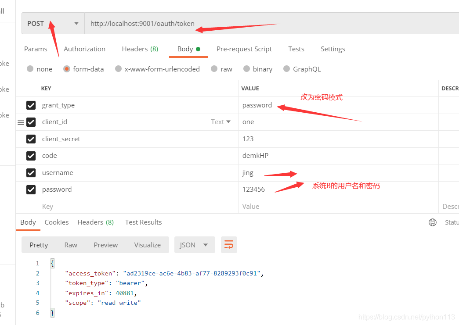Click the value cell 'one'
Viewport: 459px width, 325px height.
338,122
